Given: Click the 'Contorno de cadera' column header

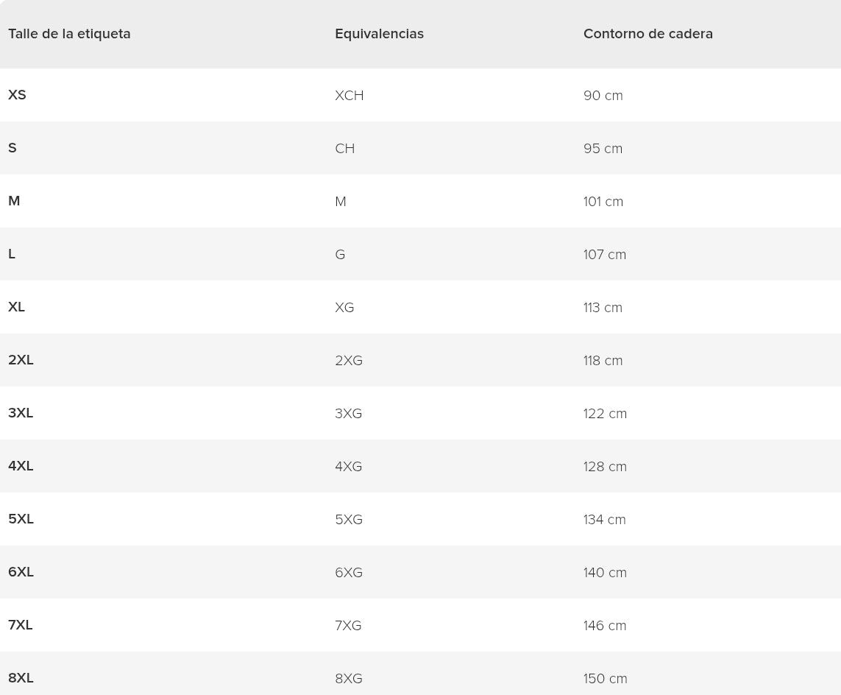Looking at the screenshot, I should (x=647, y=34).
